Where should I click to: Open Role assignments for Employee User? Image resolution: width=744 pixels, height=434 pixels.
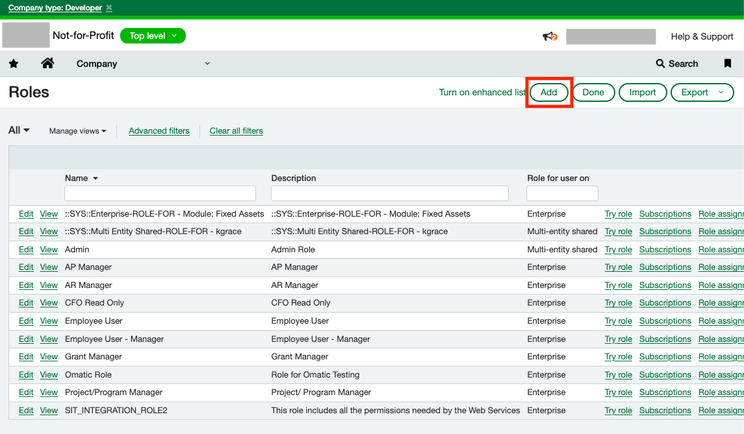[721, 320]
